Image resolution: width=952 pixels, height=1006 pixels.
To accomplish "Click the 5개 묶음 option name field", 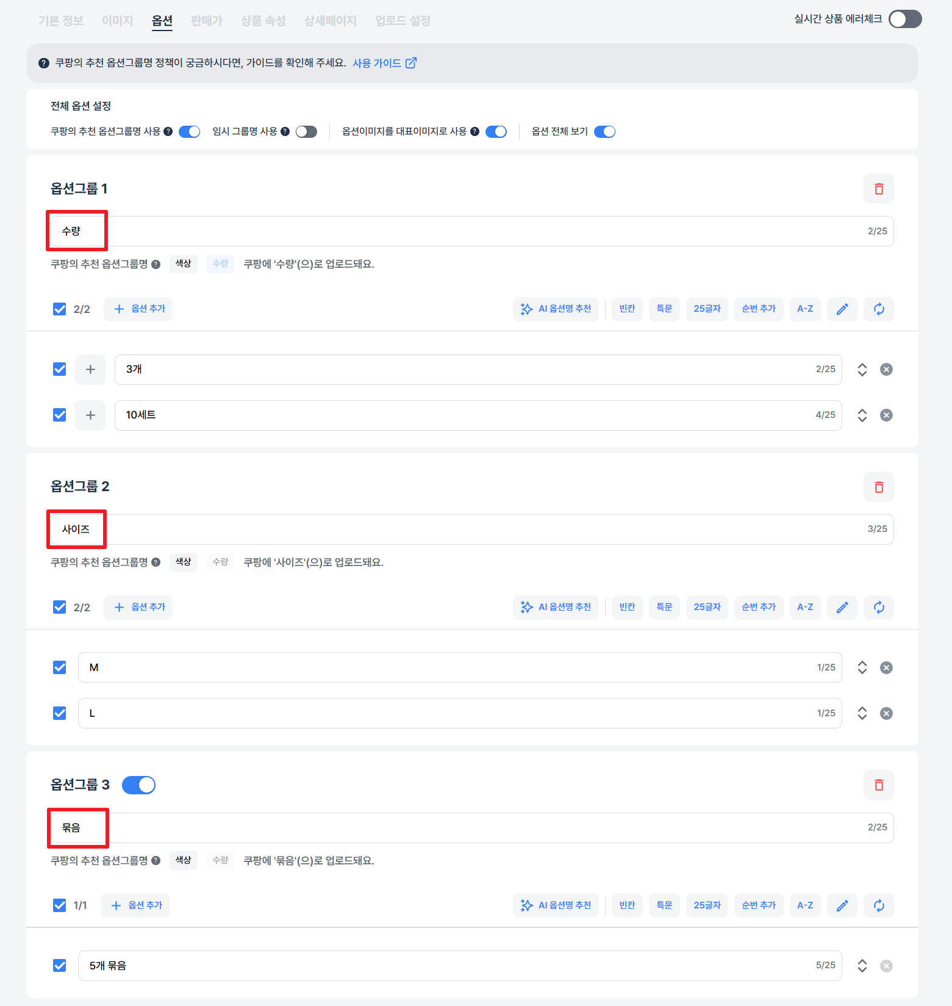I will pos(460,966).
